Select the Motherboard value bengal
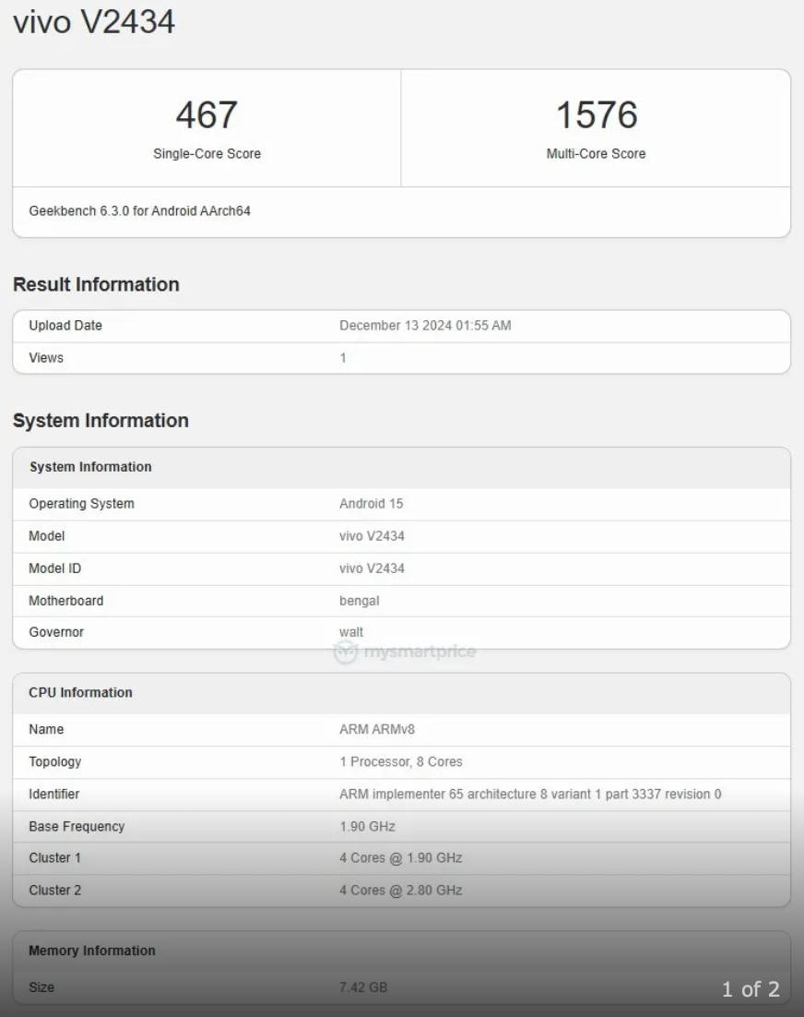Screen dimensions: 804x1017 tap(359, 601)
